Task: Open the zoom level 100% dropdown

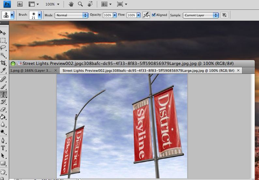Action: pos(52,4)
